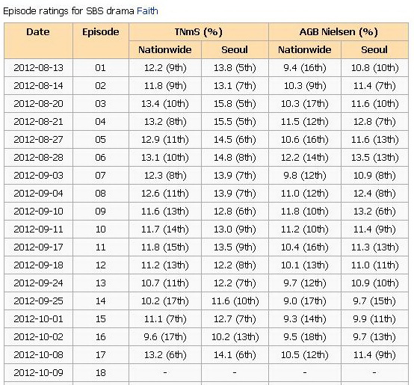Select the AGB Nielsen (%) header cell
The image size is (414, 385).
(x=339, y=32)
